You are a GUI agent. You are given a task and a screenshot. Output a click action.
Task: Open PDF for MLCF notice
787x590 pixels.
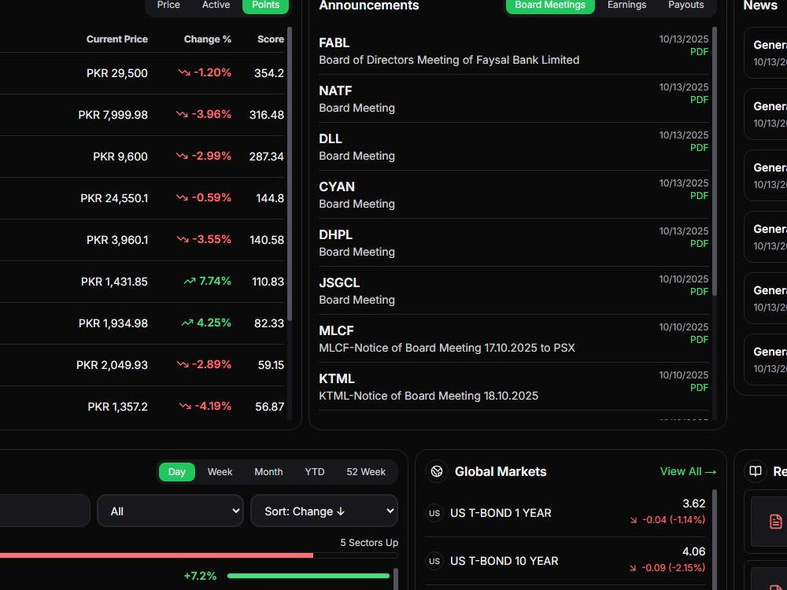pyautogui.click(x=699, y=340)
